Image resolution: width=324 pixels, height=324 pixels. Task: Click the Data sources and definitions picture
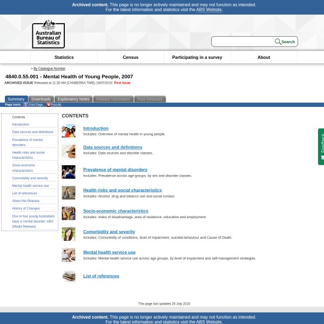coord(69,151)
